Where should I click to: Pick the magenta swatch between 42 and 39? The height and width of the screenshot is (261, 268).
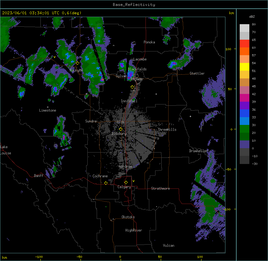click(244, 98)
